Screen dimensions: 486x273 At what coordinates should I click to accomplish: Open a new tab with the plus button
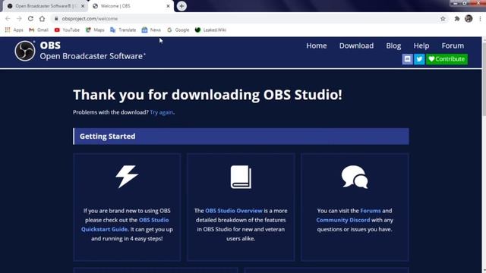(181, 6)
